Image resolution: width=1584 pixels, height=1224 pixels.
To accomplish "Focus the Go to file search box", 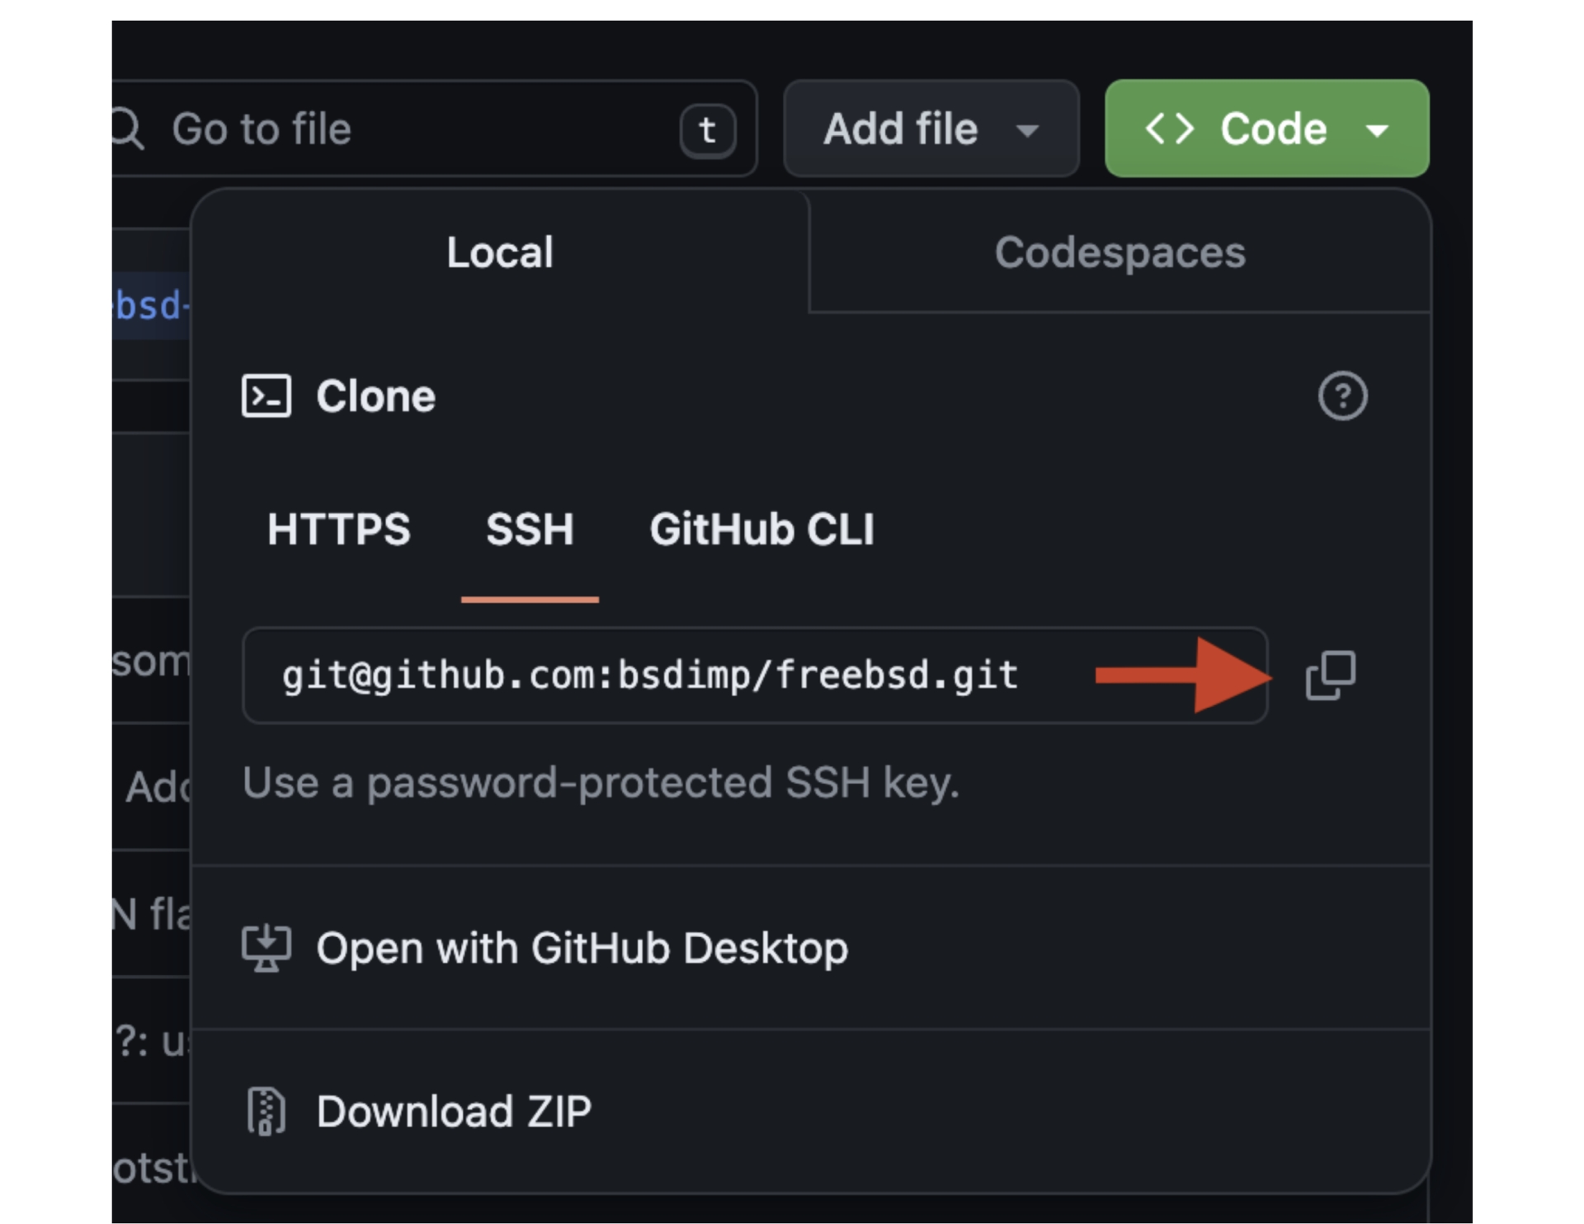I will [x=412, y=129].
